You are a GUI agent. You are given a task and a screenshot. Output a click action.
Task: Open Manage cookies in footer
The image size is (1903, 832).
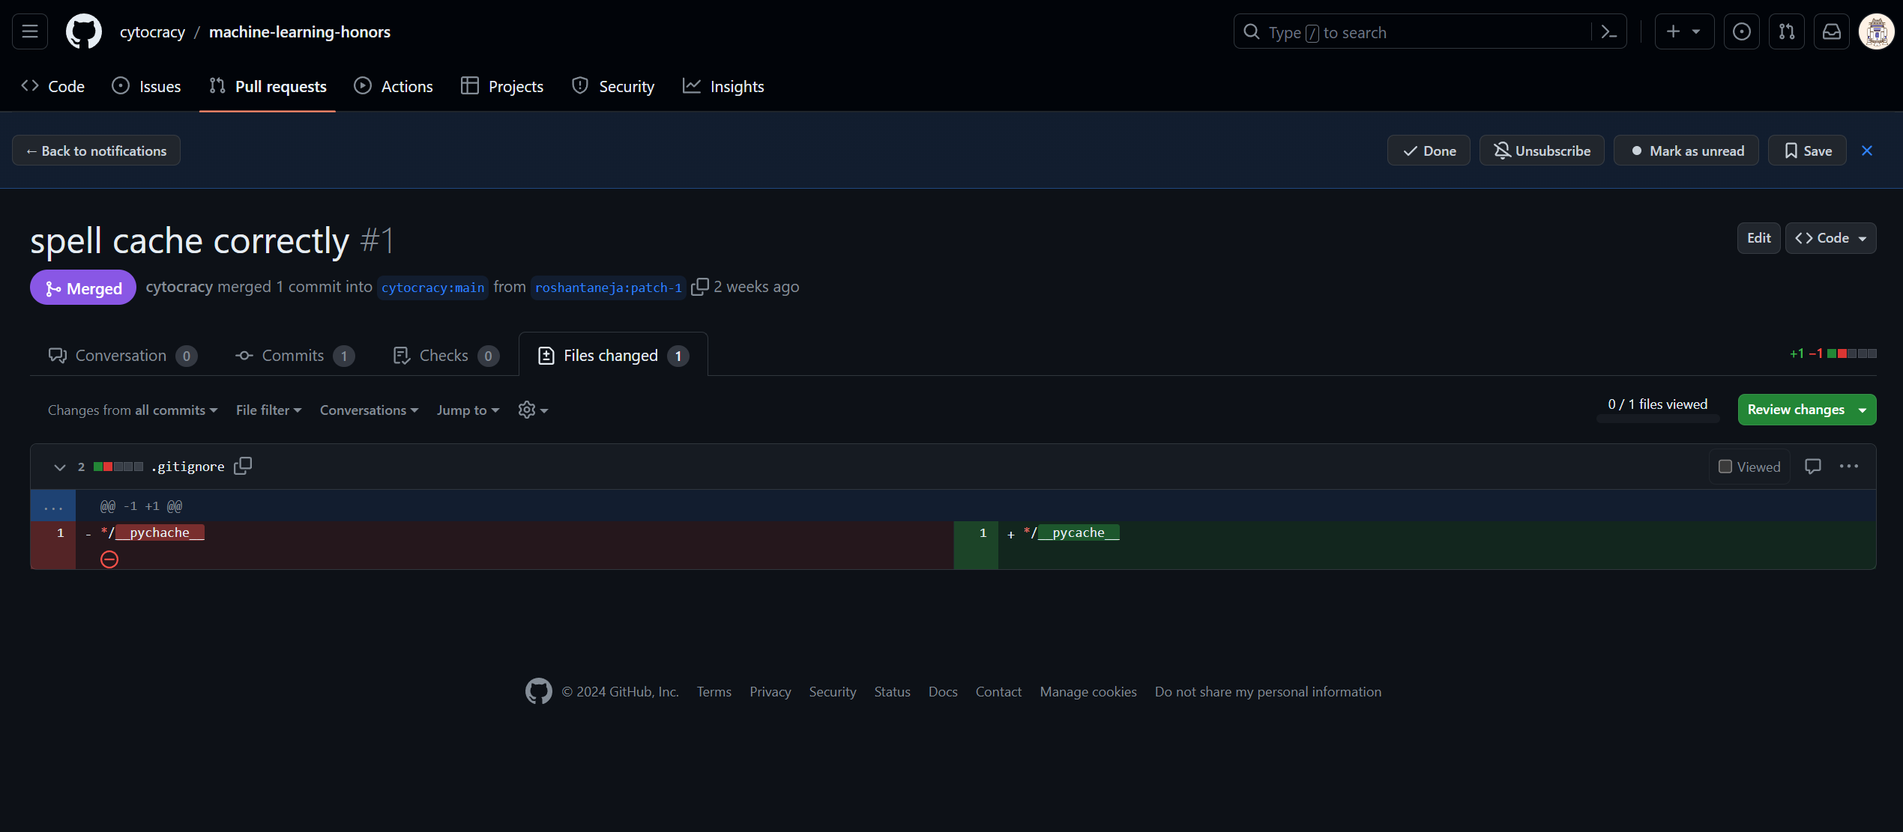pos(1088,692)
